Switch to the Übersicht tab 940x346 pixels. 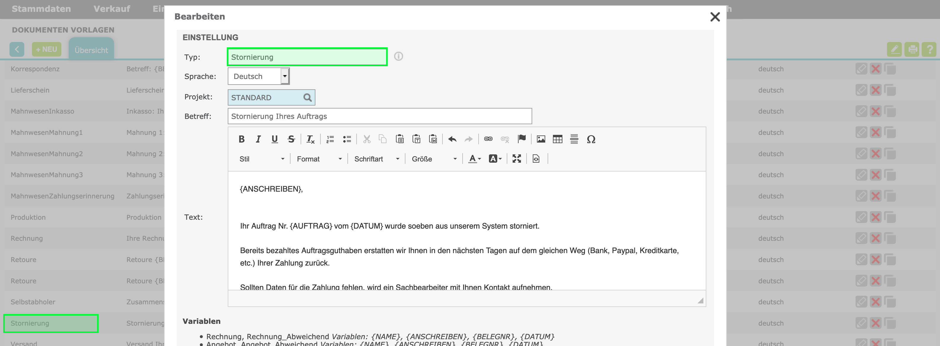tap(91, 50)
